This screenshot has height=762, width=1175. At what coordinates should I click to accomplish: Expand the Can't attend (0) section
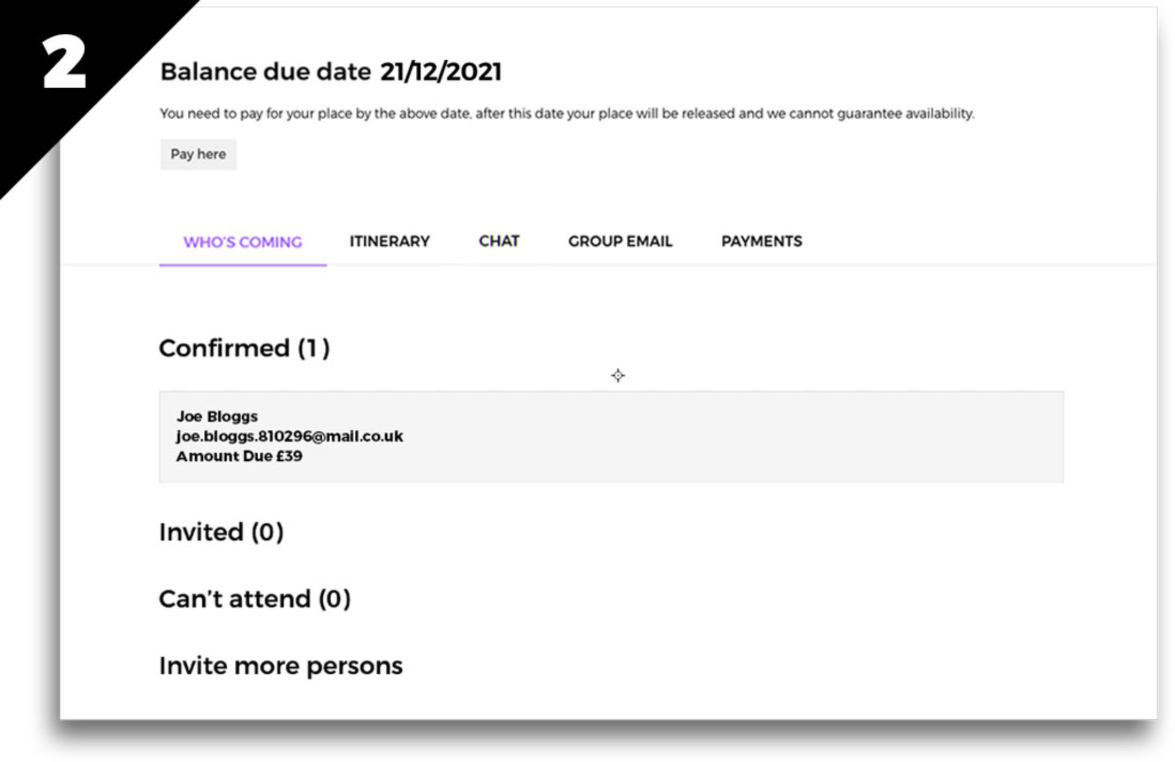pyautogui.click(x=255, y=599)
